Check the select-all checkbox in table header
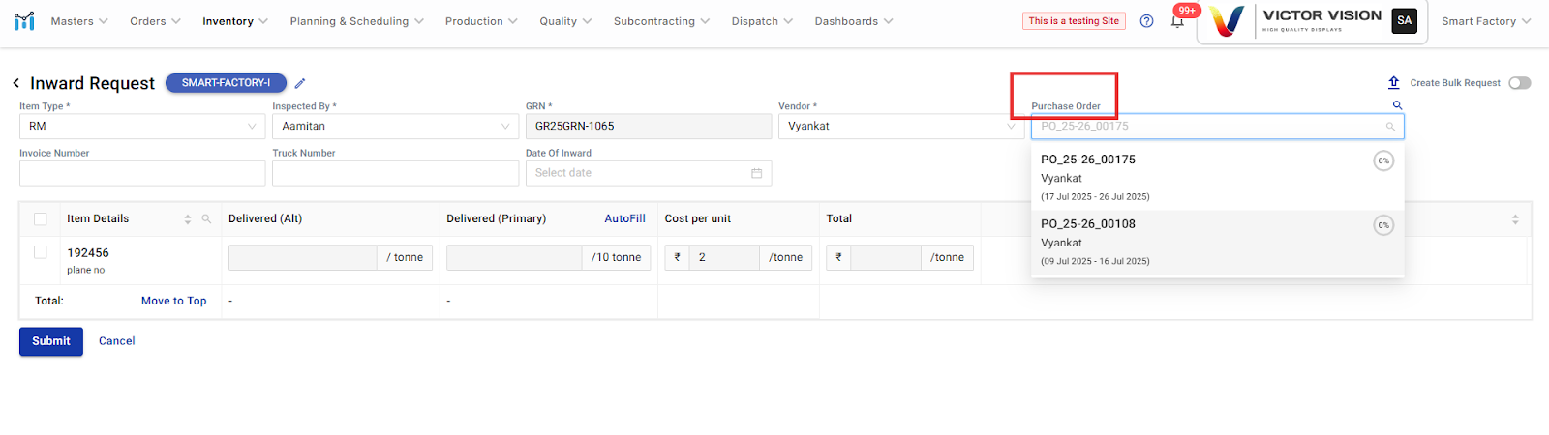Image resolution: width=1549 pixels, height=435 pixels. (41, 219)
